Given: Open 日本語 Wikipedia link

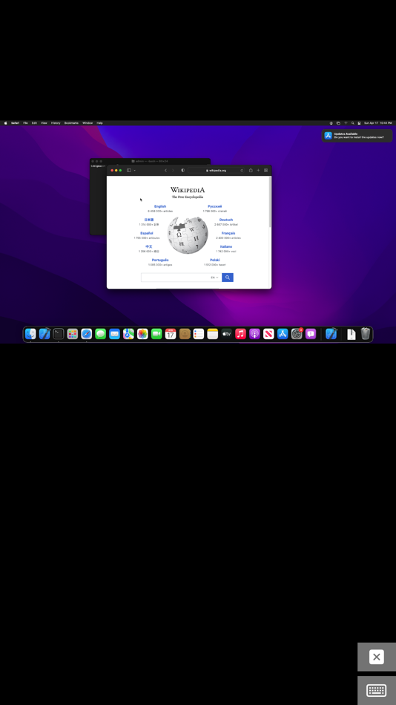Looking at the screenshot, I should pyautogui.click(x=149, y=220).
